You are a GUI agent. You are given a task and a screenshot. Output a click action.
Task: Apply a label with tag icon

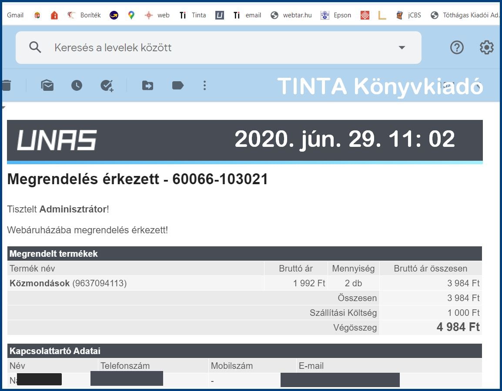click(x=177, y=85)
